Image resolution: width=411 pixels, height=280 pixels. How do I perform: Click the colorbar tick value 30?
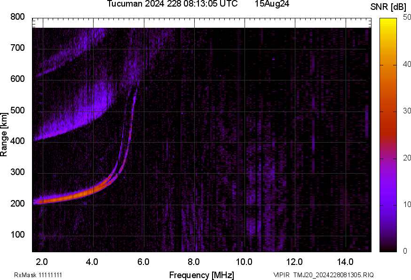(407, 111)
